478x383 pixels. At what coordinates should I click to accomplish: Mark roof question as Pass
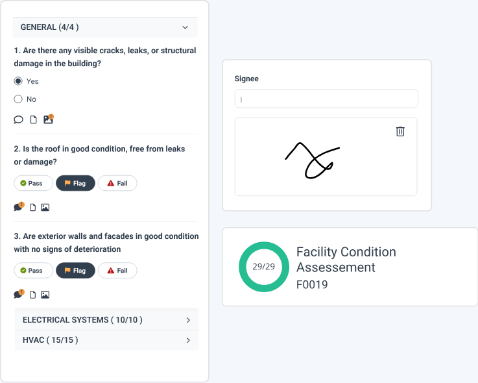coord(33,184)
